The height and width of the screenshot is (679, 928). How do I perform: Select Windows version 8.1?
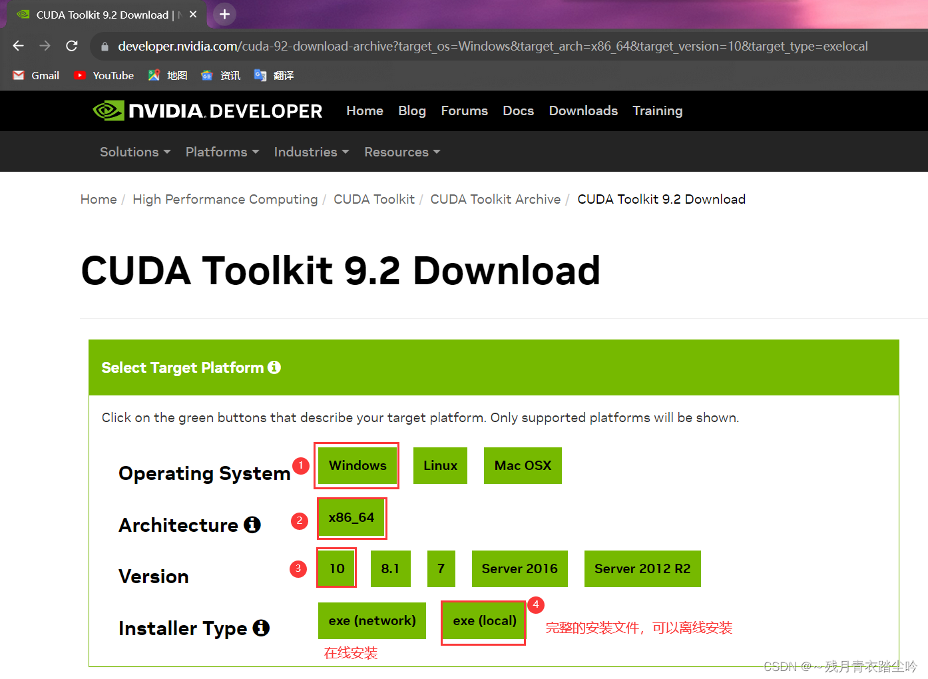390,568
